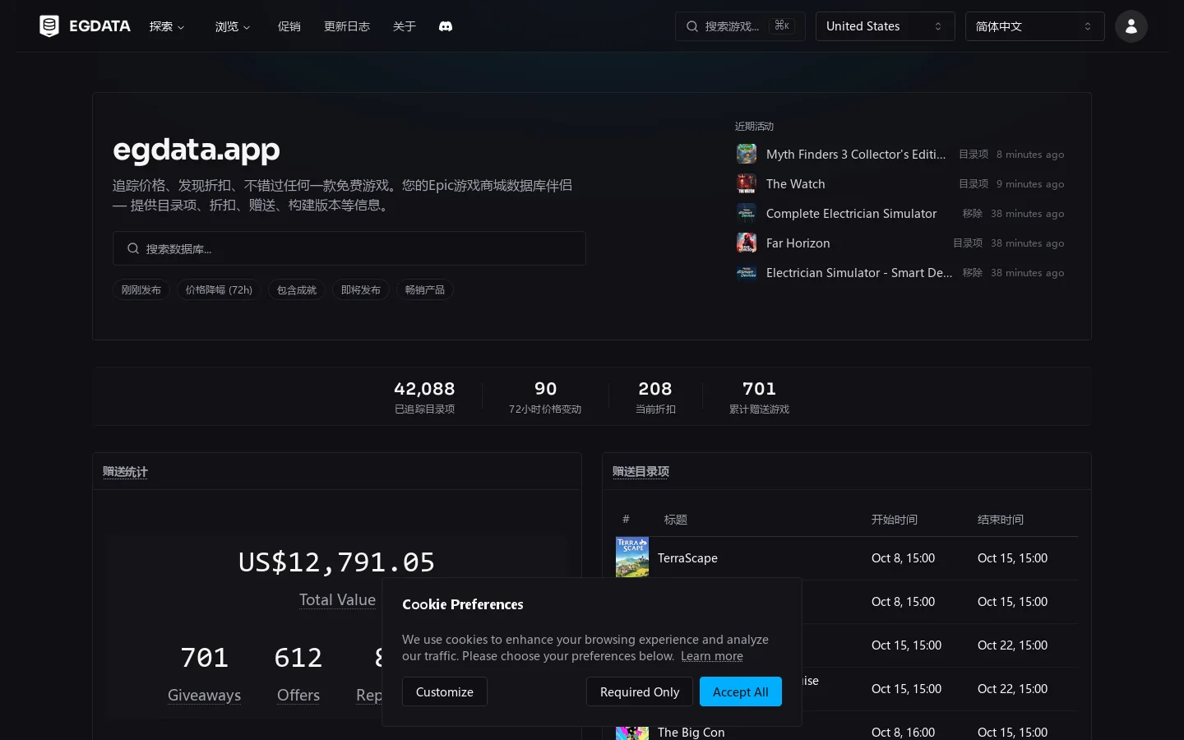Click the 90 72小时价格变动 stat

point(545,396)
